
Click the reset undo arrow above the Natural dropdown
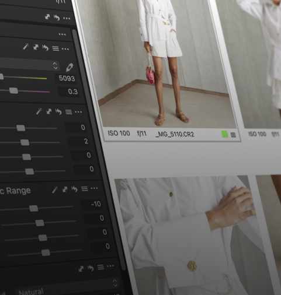91,268
